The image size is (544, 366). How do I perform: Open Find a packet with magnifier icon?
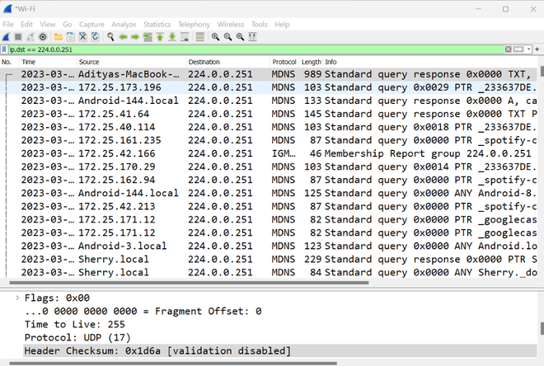click(x=110, y=37)
